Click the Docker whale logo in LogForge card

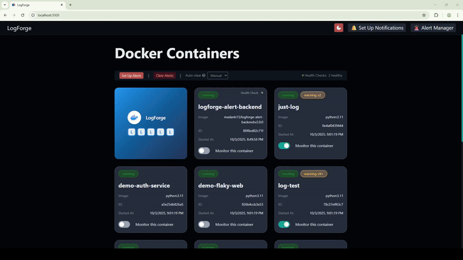tap(134, 118)
